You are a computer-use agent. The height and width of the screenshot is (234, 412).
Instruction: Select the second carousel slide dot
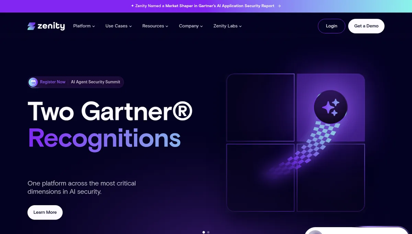[x=208, y=232]
